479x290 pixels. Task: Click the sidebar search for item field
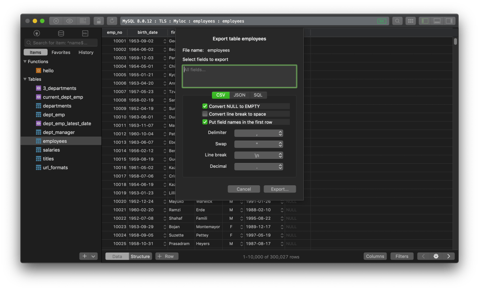click(x=61, y=43)
